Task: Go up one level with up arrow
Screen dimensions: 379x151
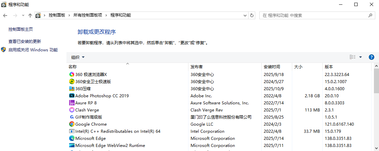Action: 30,15
